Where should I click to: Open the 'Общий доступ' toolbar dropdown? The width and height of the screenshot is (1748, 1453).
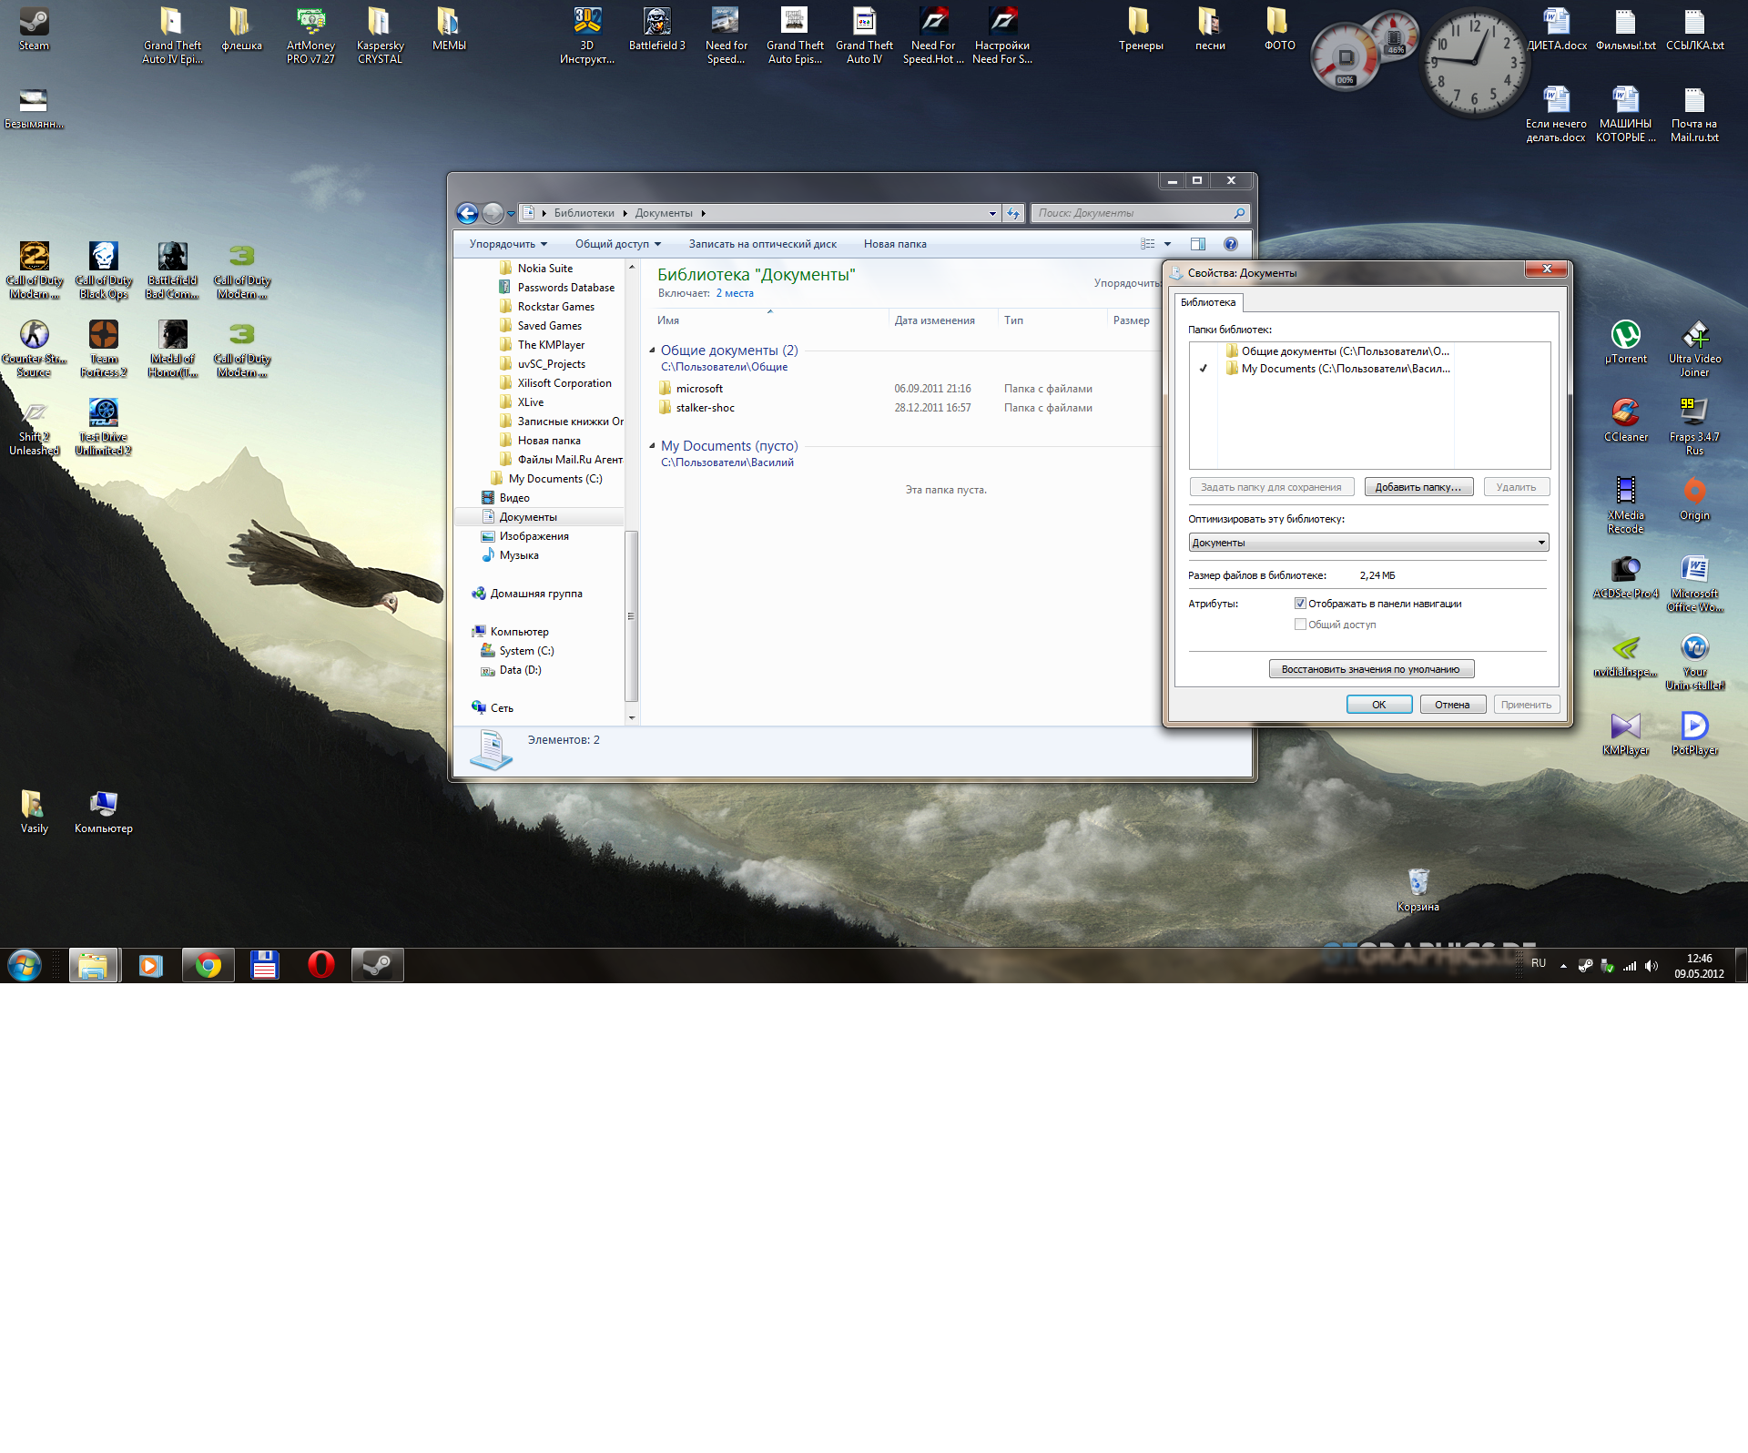pyautogui.click(x=618, y=244)
